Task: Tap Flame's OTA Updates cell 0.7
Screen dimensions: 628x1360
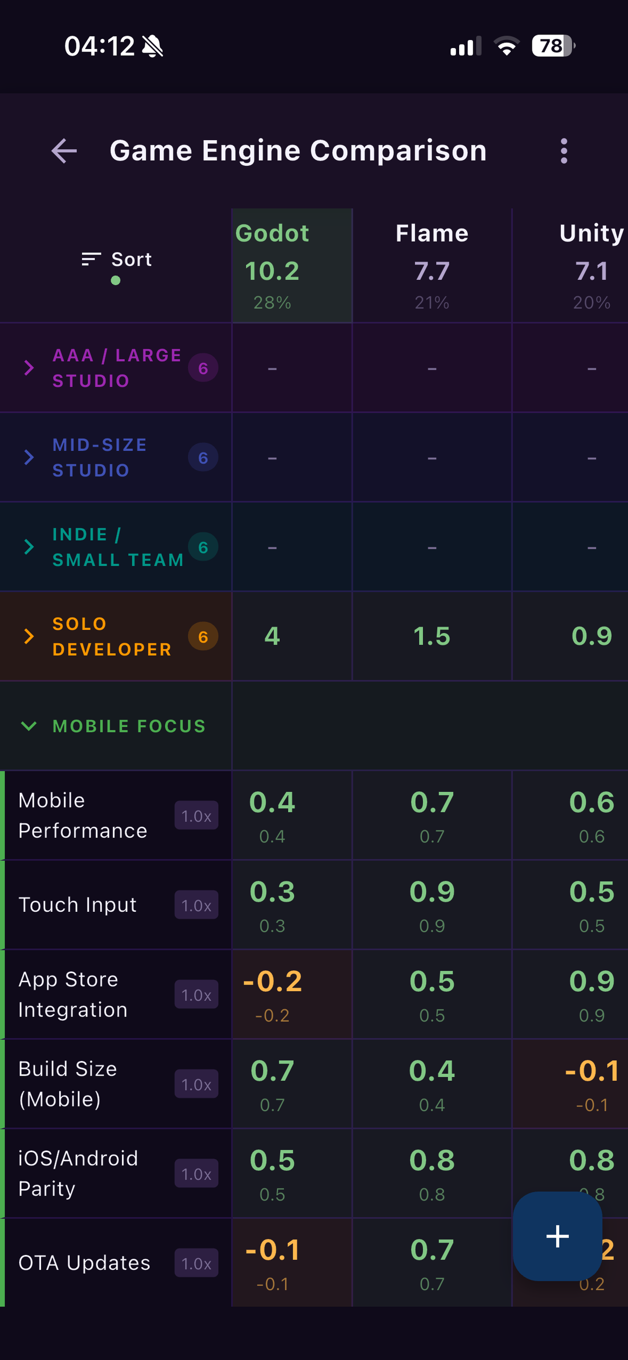Action: coord(432,1263)
